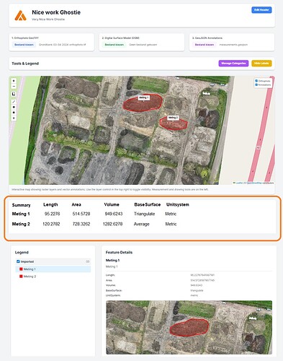Select Meting 2 in the legend
The image size is (283, 361).
coord(53,277)
